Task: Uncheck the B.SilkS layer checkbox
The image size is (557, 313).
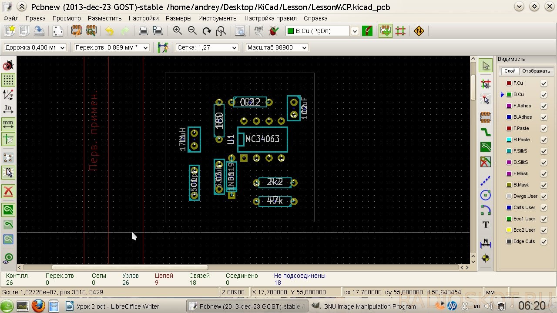Action: point(544,162)
